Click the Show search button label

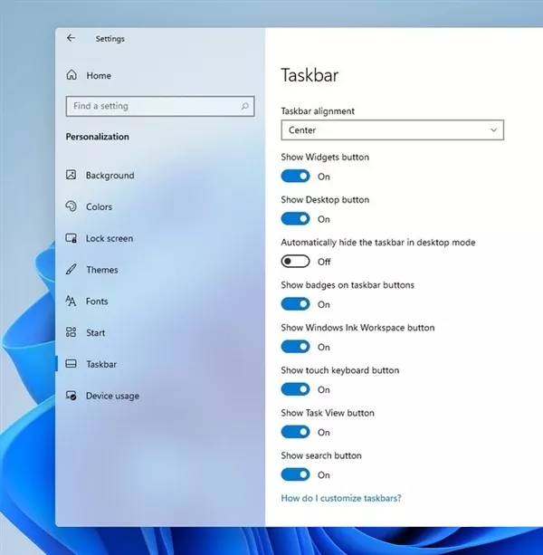tap(321, 455)
